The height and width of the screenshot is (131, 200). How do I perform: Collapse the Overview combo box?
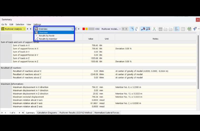point(72,29)
